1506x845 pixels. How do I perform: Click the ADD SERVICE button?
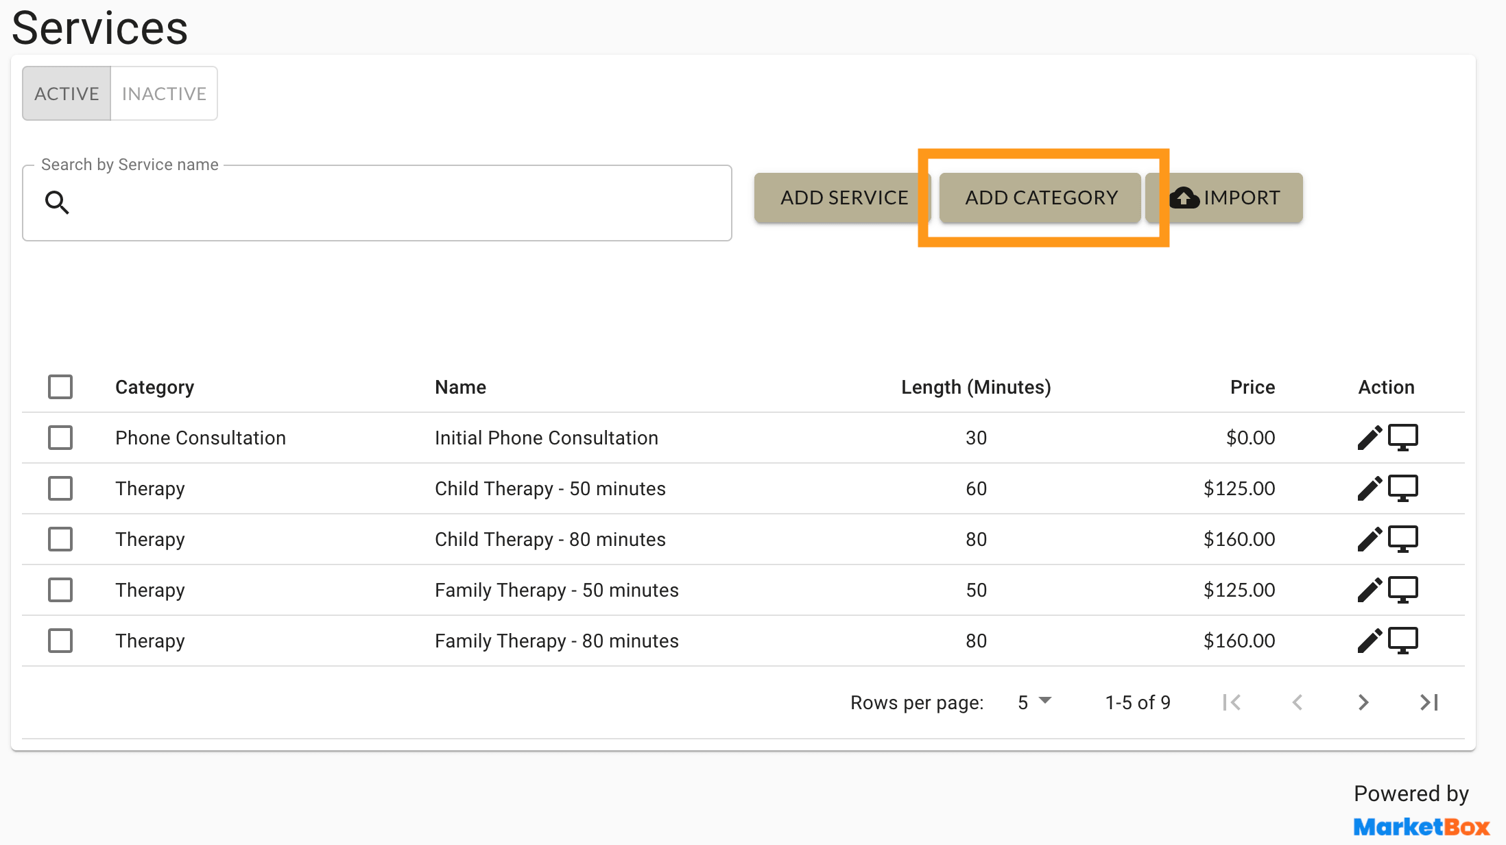point(844,198)
